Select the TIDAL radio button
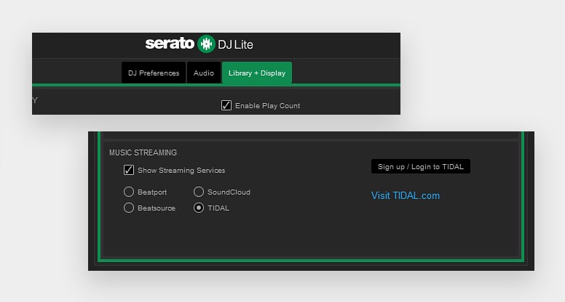565x302 pixels. click(199, 208)
